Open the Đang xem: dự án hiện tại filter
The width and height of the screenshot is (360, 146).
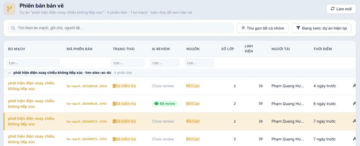321,28
